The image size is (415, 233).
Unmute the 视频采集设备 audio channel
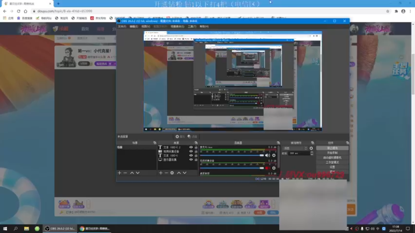[x=268, y=168]
